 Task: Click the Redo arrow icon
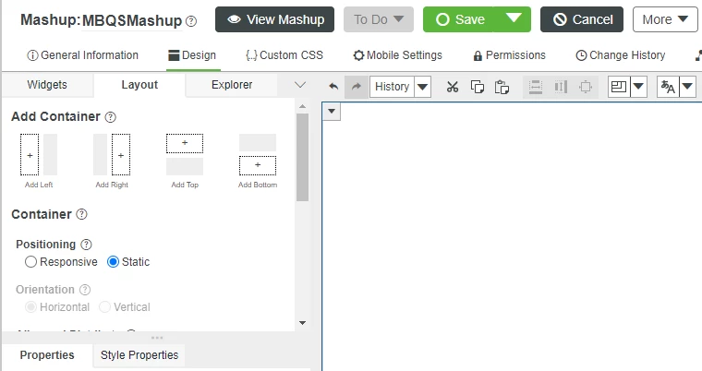(357, 87)
